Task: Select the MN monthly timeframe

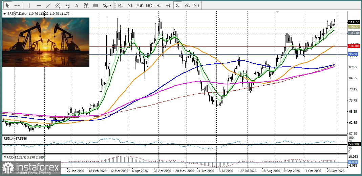Action: click(x=196, y=5)
